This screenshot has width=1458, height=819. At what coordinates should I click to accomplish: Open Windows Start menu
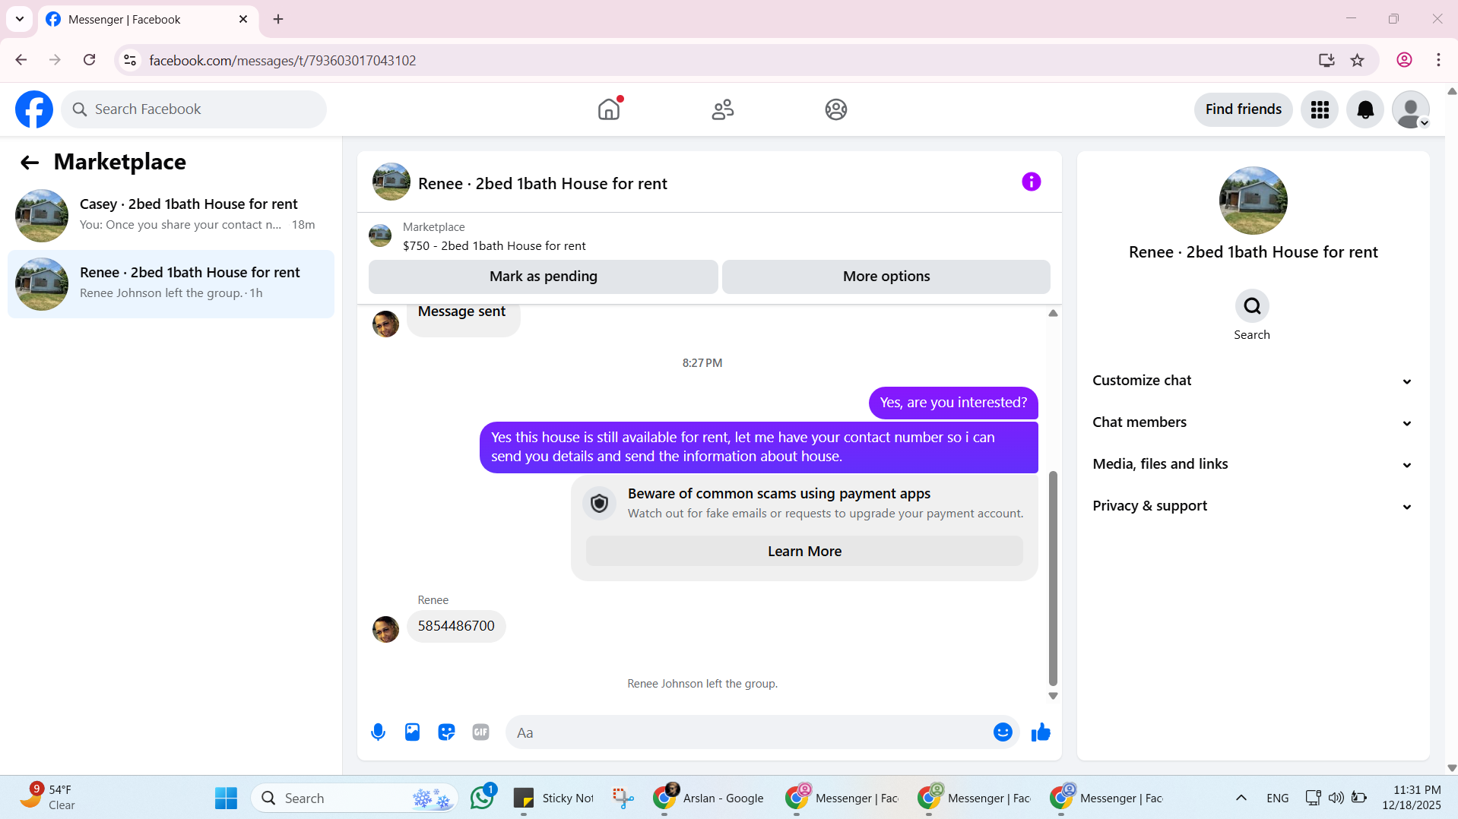click(226, 798)
